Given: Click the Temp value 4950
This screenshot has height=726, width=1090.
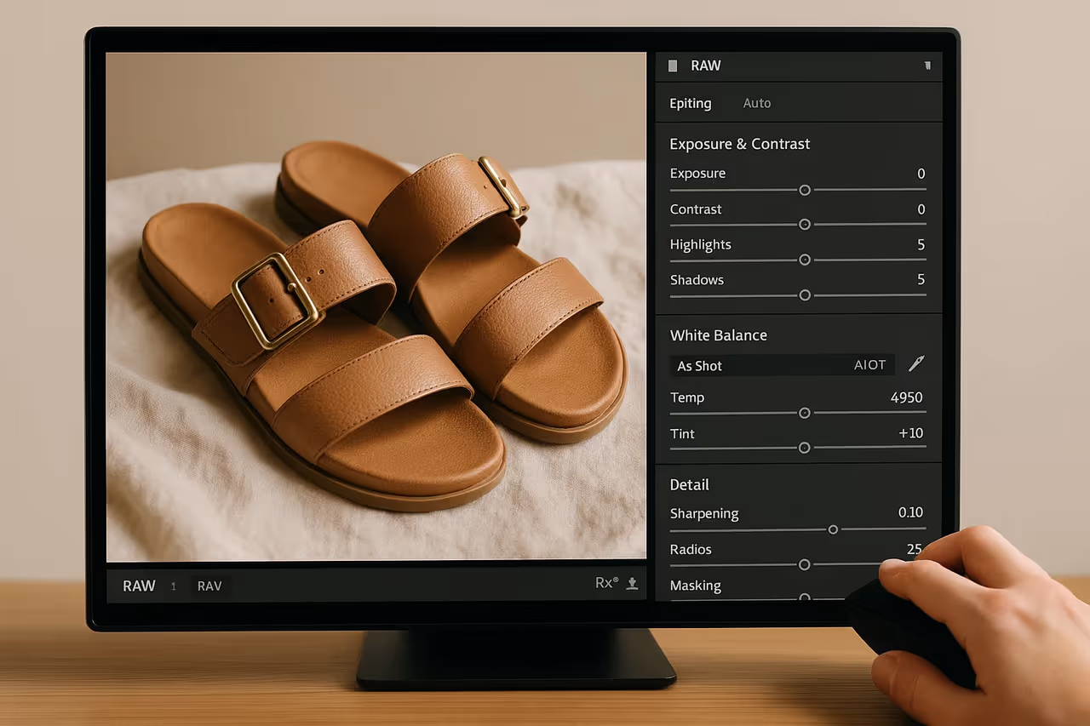Looking at the screenshot, I should (906, 397).
